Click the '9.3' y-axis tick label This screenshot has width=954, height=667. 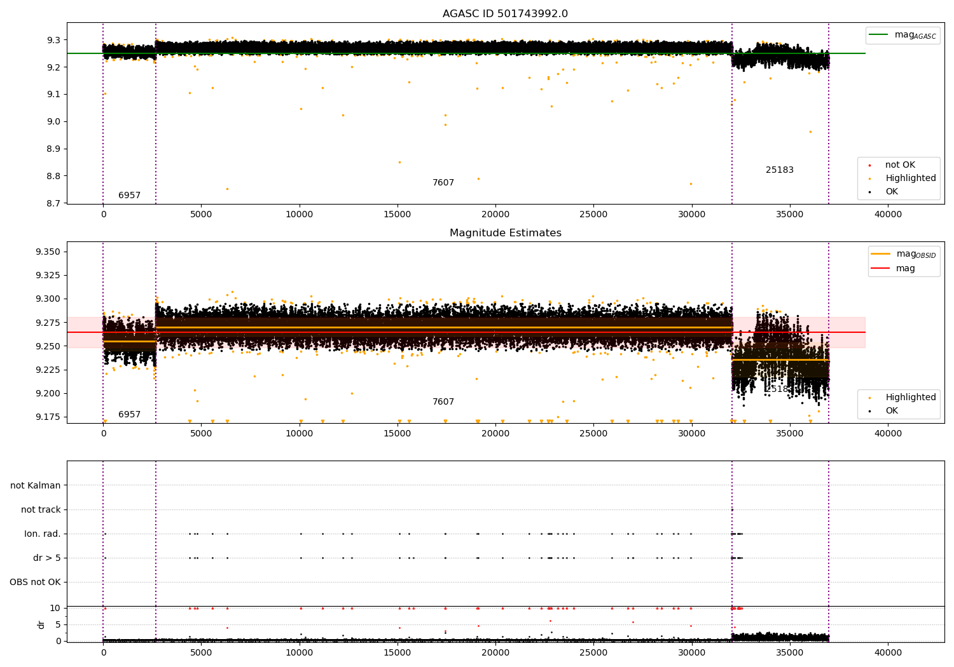point(53,40)
